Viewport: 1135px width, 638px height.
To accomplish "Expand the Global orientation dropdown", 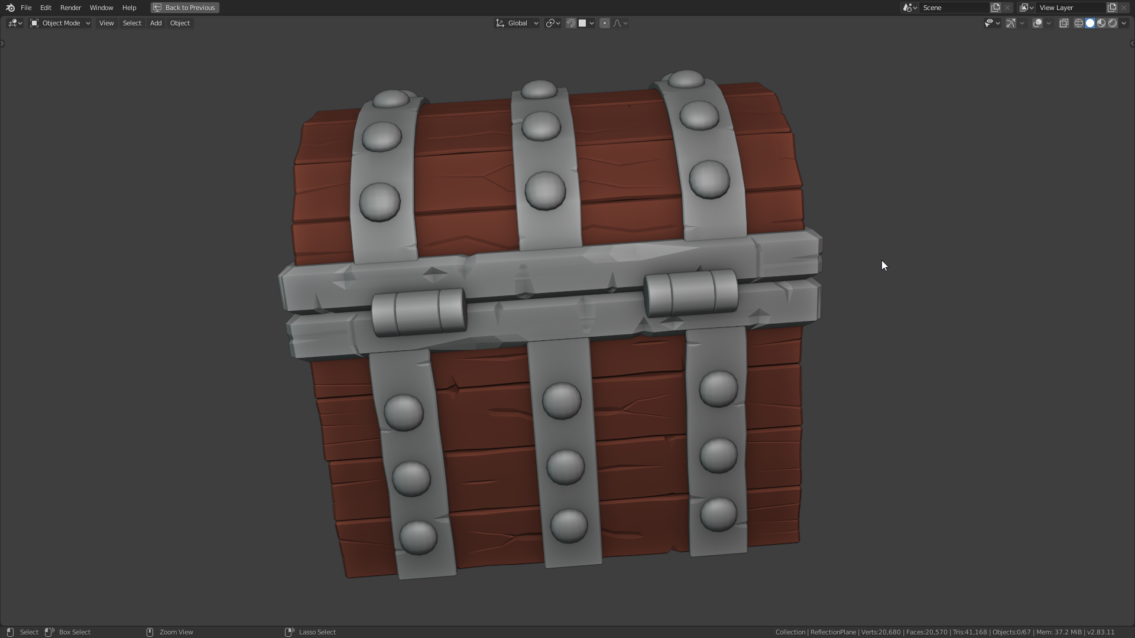I will click(517, 23).
